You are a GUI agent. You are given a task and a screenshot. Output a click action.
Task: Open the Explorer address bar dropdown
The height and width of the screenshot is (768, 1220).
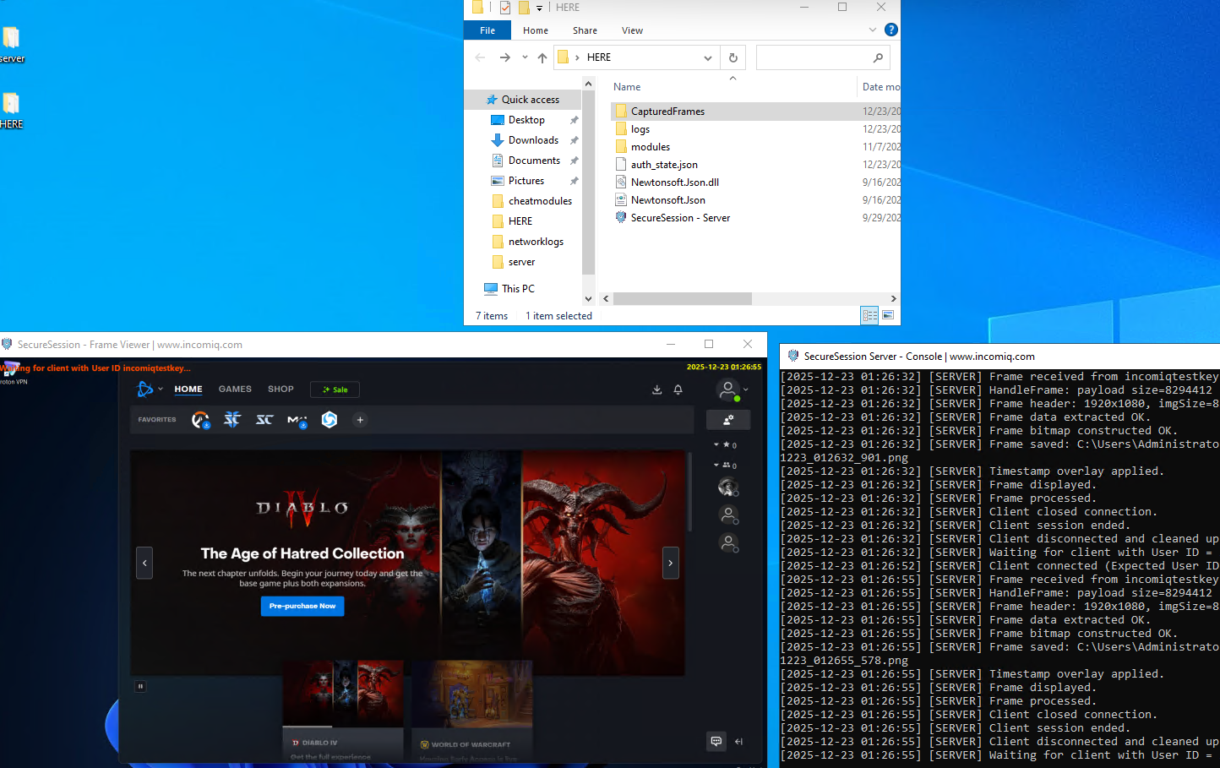pos(708,57)
